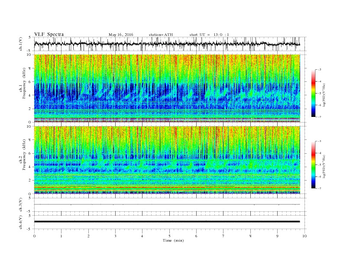Click the Time axis tick label '7'
Viewport: 343px width, 265px height.
click(x=223, y=236)
